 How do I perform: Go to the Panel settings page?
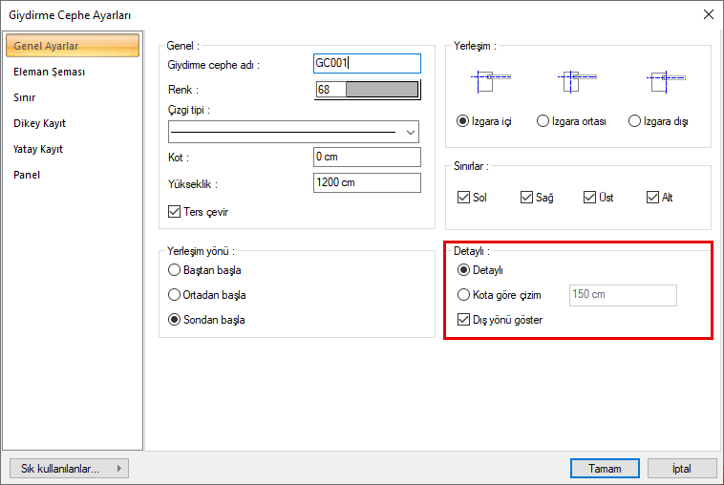pyautogui.click(x=27, y=175)
